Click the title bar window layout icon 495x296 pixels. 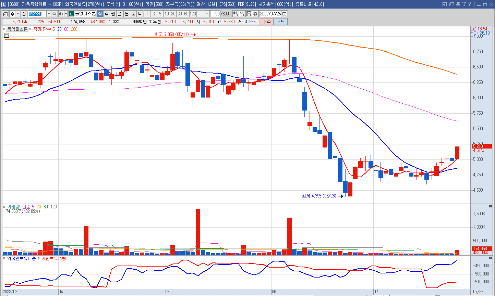pyautogui.click(x=445, y=4)
